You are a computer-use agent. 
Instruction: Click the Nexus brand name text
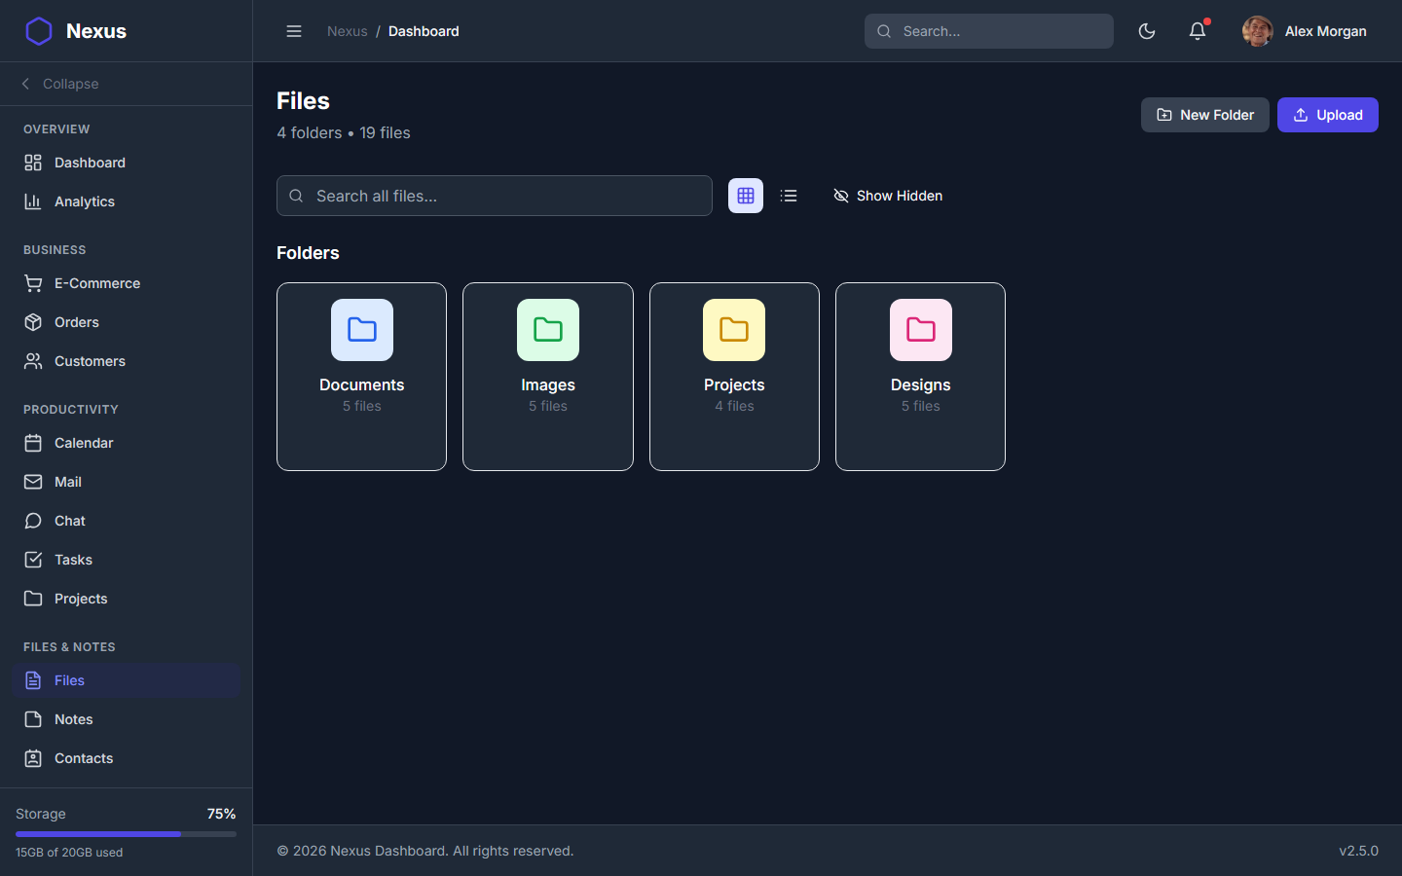point(96,31)
